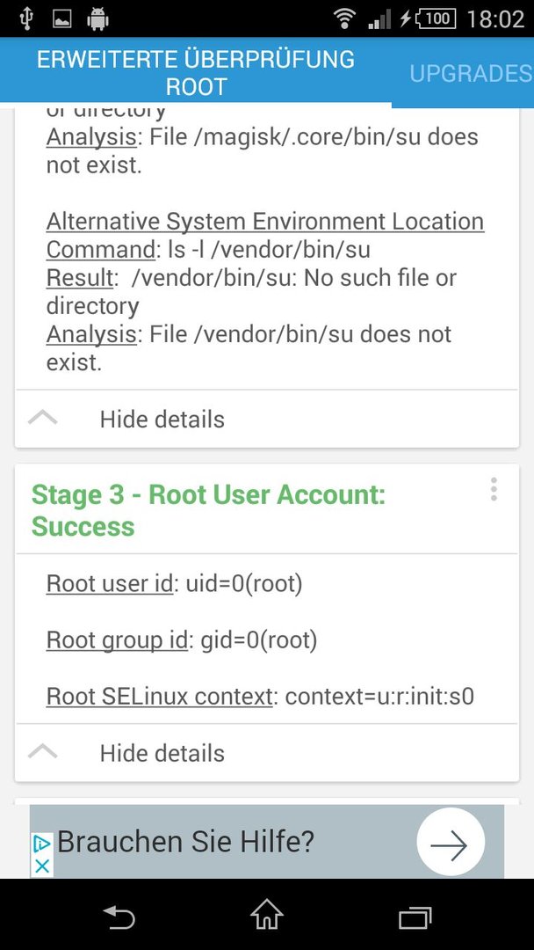Tap the Android debug status icon
Screen dimensions: 534x950
(97, 18)
